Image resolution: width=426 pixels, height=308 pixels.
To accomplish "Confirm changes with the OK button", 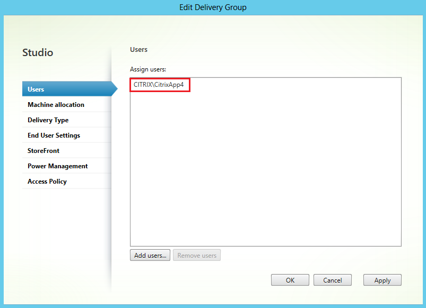I will (x=290, y=280).
